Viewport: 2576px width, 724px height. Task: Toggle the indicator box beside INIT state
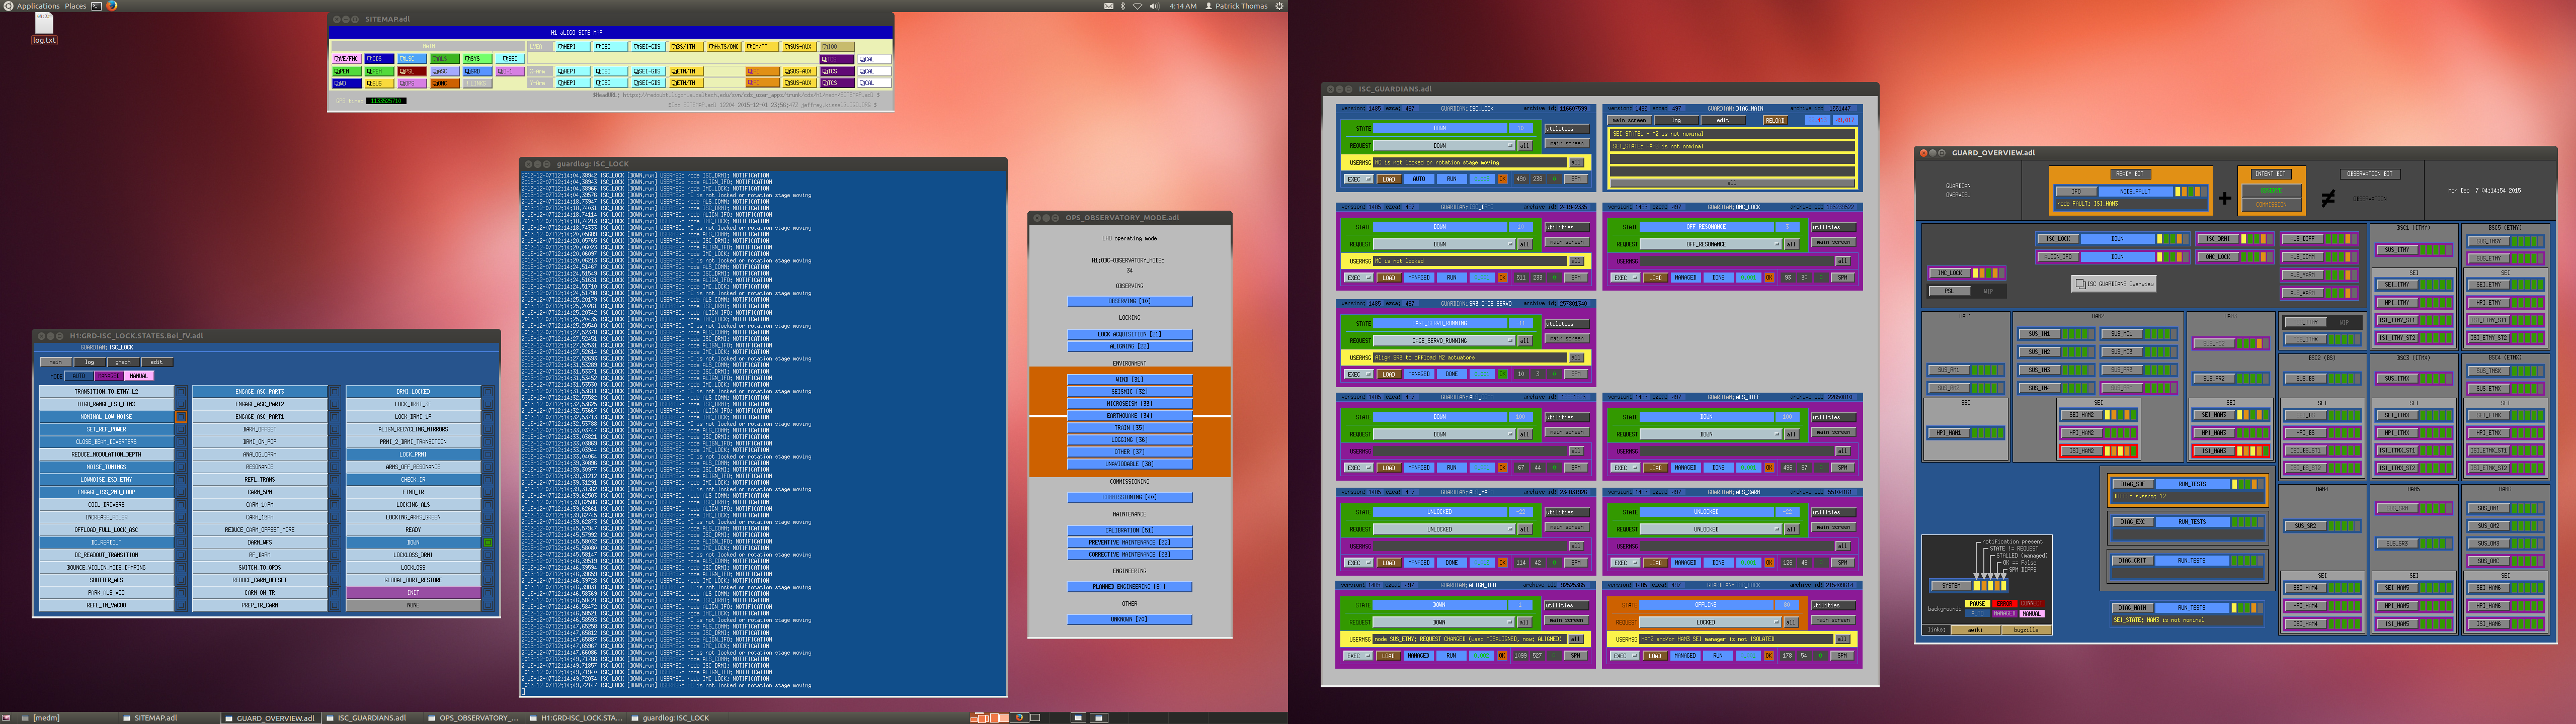pyautogui.click(x=488, y=592)
